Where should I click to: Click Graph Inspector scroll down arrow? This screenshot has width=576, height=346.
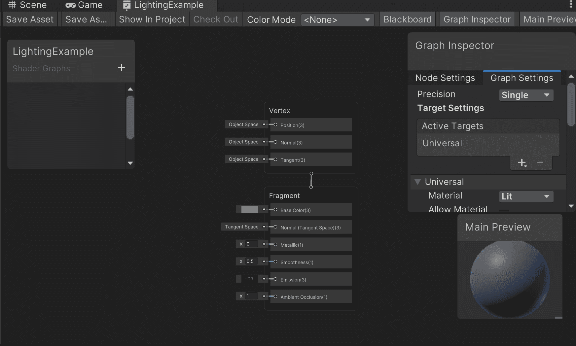click(571, 206)
